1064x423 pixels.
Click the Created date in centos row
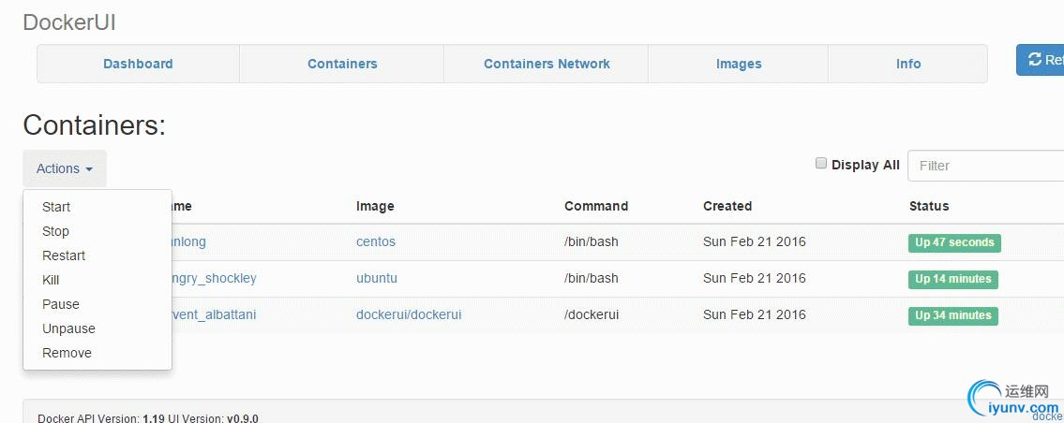click(754, 241)
